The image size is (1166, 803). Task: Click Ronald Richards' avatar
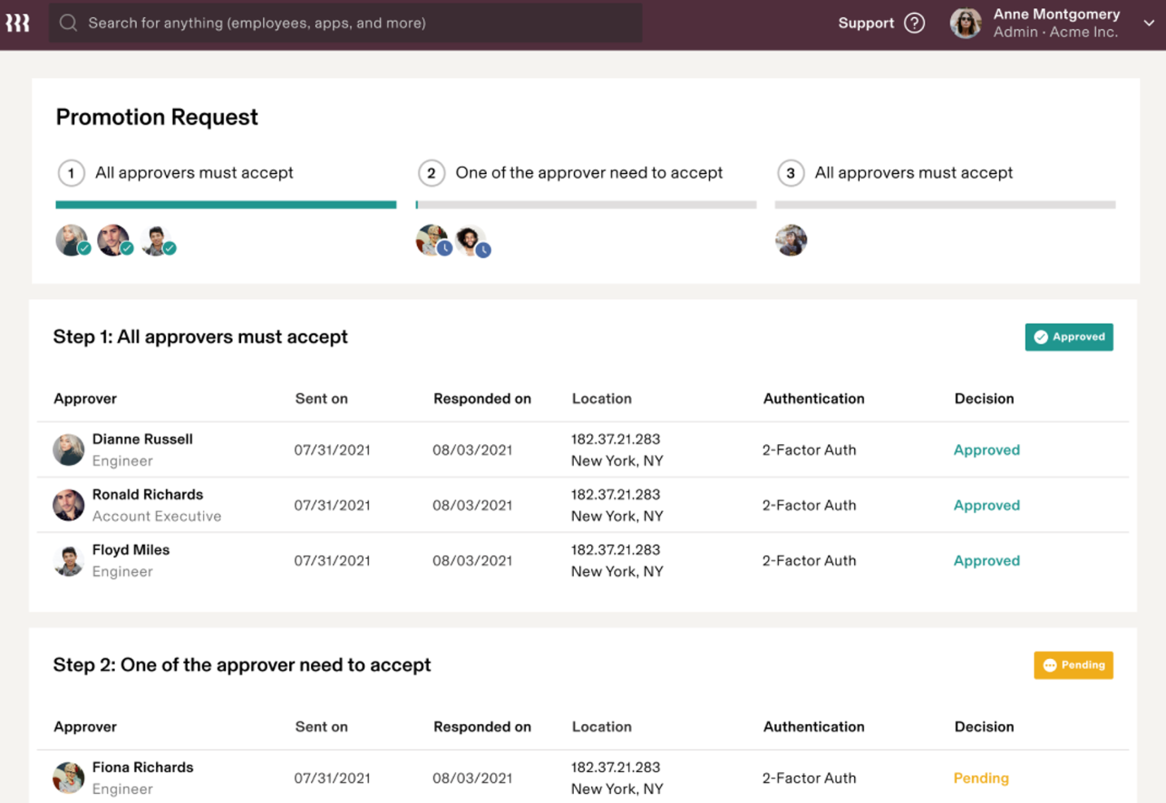click(68, 504)
